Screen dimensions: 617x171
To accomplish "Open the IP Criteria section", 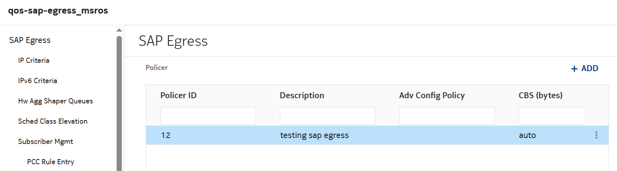I will point(34,60).
